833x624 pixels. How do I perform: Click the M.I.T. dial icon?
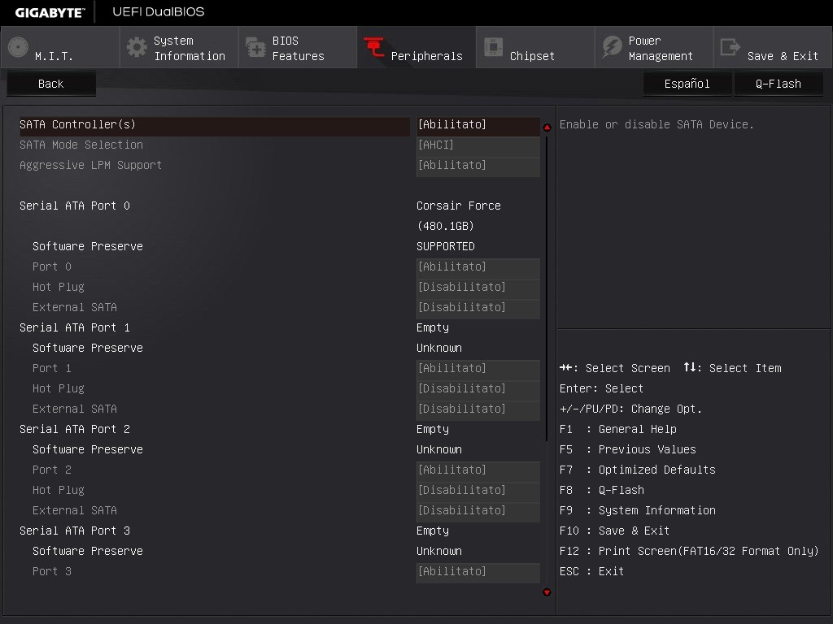[x=18, y=47]
